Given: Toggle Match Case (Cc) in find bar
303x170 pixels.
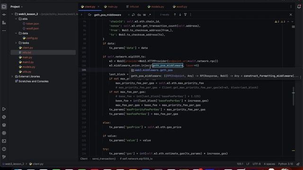Looking at the screenshot, I should point(139,15).
